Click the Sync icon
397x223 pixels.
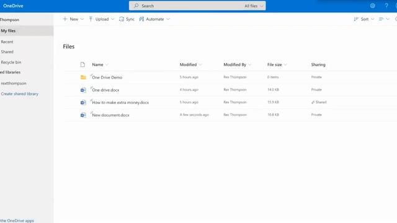[122, 19]
